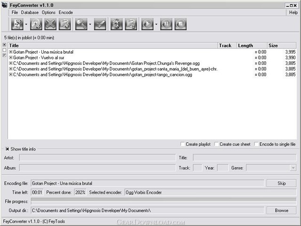Click the checkmark submit toolbar icon
The width and height of the screenshot is (301, 226).
(x=100, y=24)
